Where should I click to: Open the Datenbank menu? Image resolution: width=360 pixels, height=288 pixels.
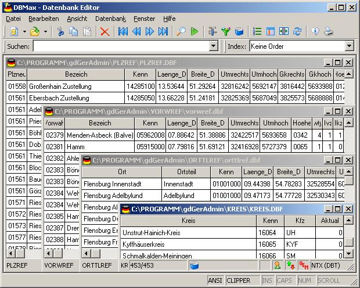(110, 19)
